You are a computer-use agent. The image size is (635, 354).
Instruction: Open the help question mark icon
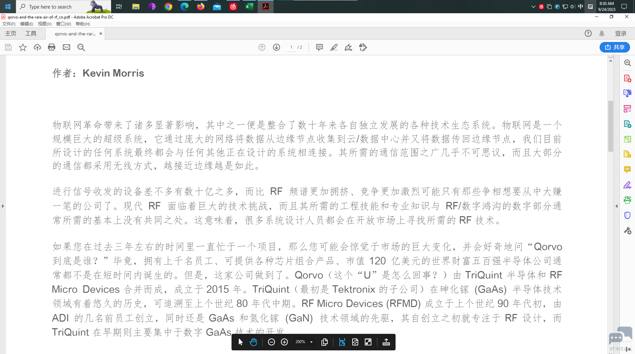(588, 33)
